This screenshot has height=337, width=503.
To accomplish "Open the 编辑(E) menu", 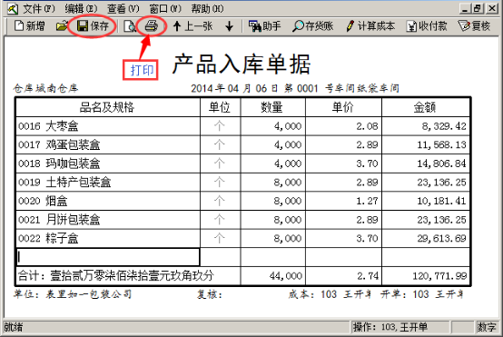I will pyautogui.click(x=81, y=9).
